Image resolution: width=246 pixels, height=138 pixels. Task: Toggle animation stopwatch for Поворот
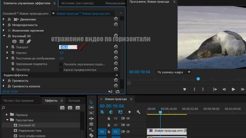(13, 47)
